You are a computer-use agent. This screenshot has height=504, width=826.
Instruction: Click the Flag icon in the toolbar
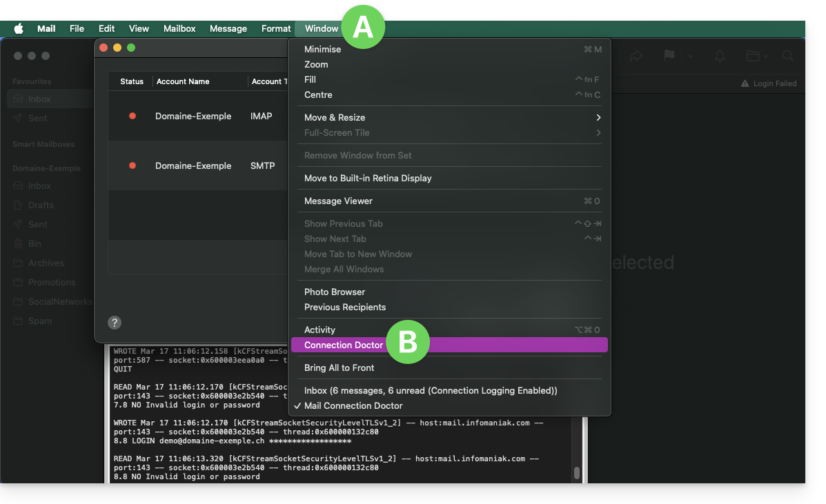669,56
